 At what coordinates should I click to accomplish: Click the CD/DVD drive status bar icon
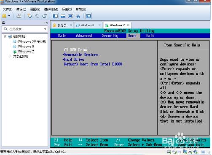click(174, 152)
